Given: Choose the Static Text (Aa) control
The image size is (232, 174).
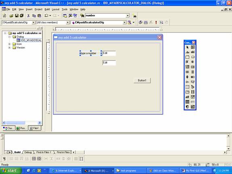Looking at the screenshot, I should pos(187,52).
